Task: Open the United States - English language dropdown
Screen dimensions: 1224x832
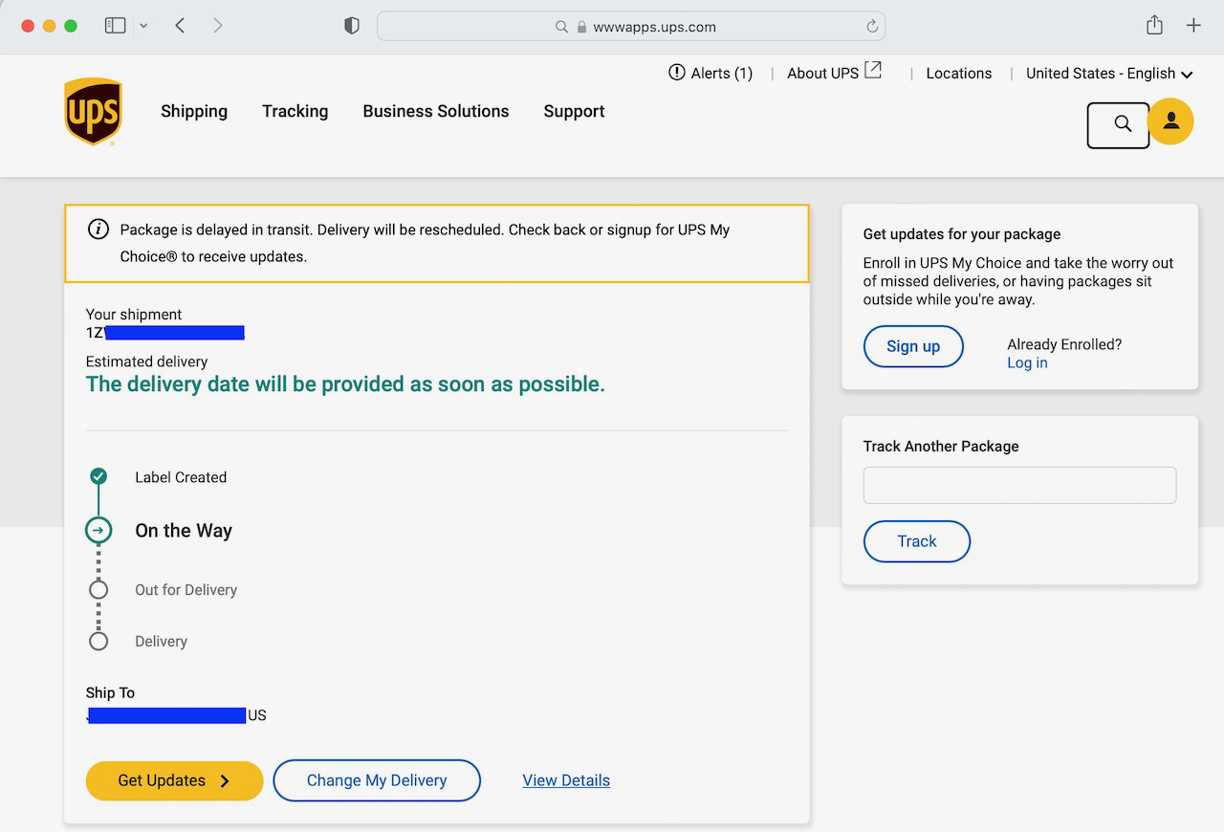Action: point(1109,73)
